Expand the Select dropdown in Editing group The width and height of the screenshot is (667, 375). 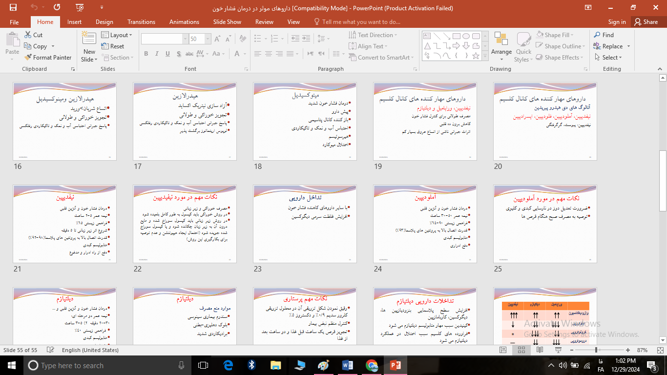(x=608, y=58)
